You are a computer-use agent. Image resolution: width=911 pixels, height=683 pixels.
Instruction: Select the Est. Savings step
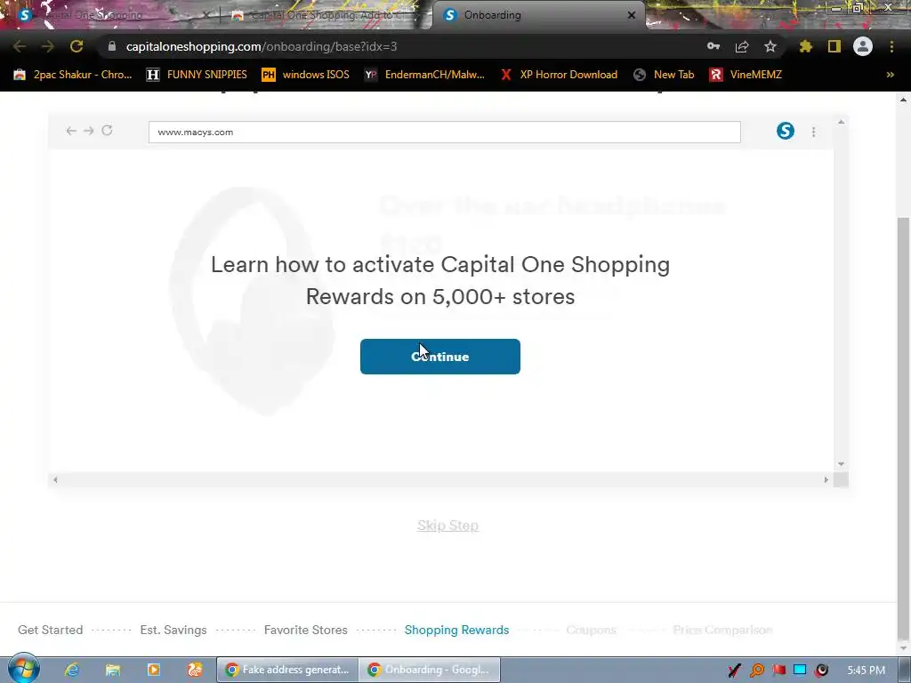click(x=173, y=630)
